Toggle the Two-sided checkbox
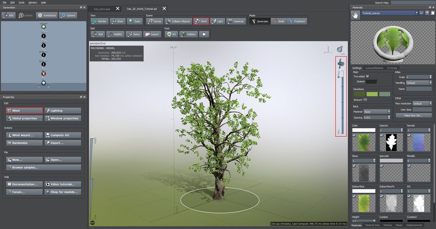This screenshot has height=229, width=436. [x=368, y=76]
